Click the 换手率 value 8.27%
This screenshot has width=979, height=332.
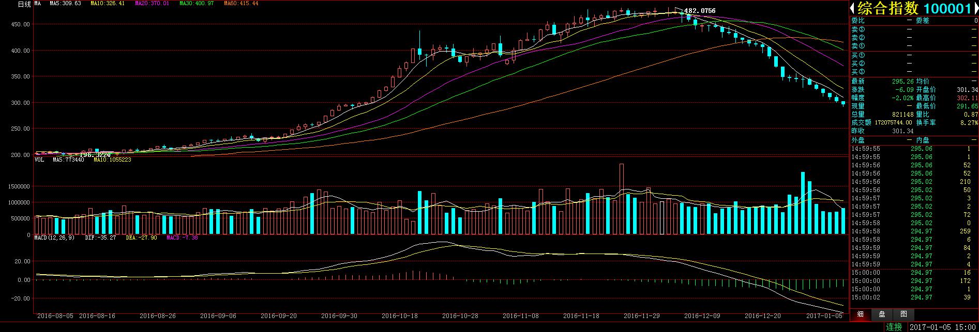pos(969,123)
